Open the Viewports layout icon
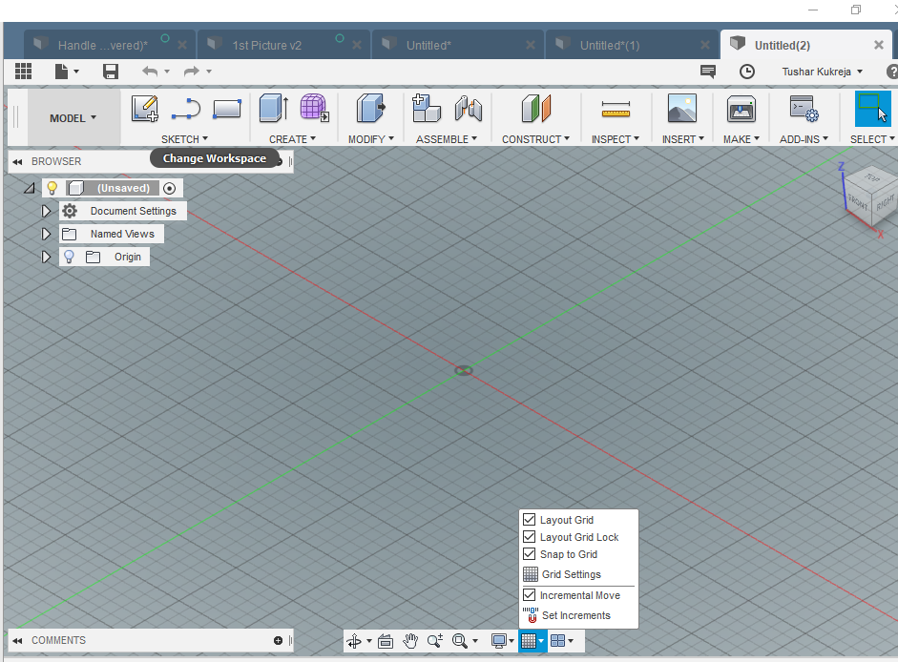Image resolution: width=898 pixels, height=662 pixels. coord(558,641)
